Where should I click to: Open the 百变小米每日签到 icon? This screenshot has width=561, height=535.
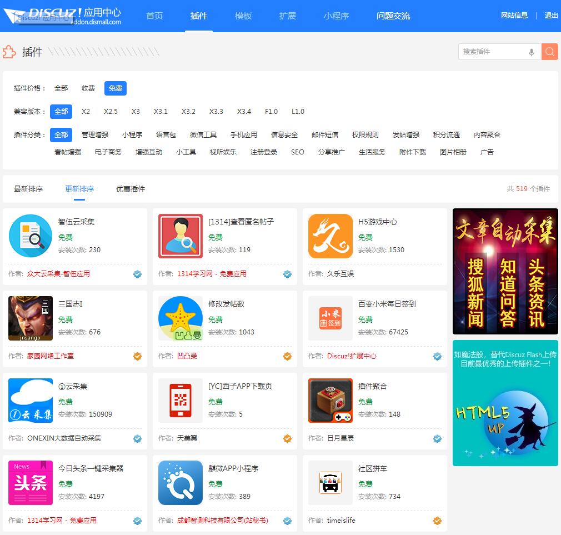[330, 318]
